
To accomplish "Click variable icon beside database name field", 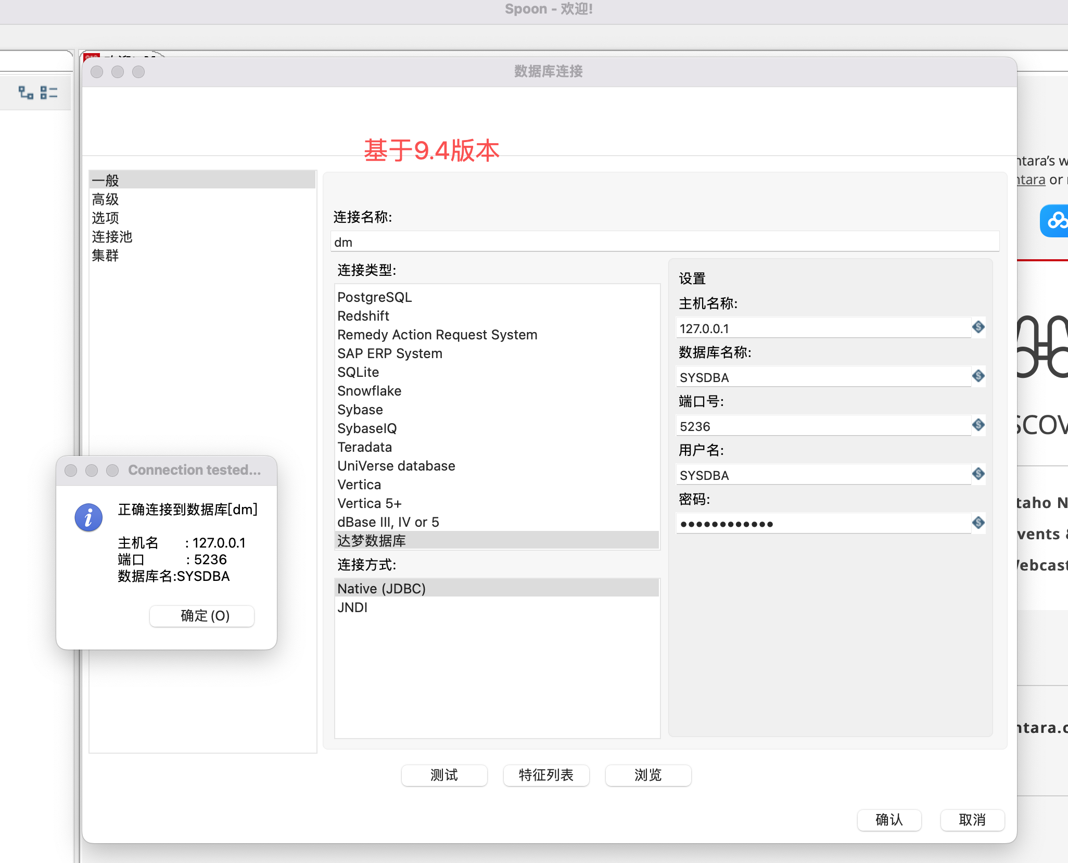I will [x=978, y=376].
